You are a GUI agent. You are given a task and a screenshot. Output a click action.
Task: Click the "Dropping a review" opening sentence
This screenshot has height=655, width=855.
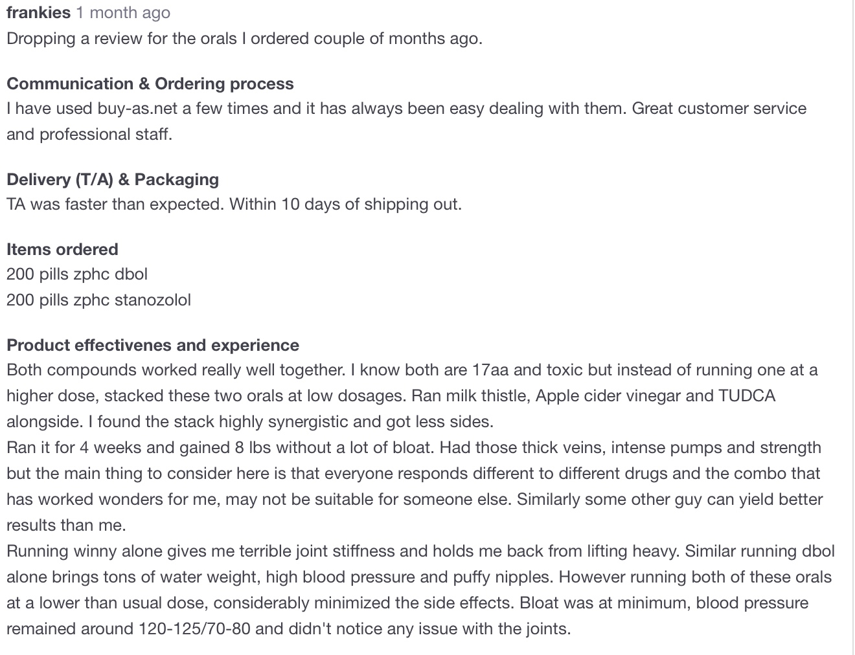tap(244, 38)
